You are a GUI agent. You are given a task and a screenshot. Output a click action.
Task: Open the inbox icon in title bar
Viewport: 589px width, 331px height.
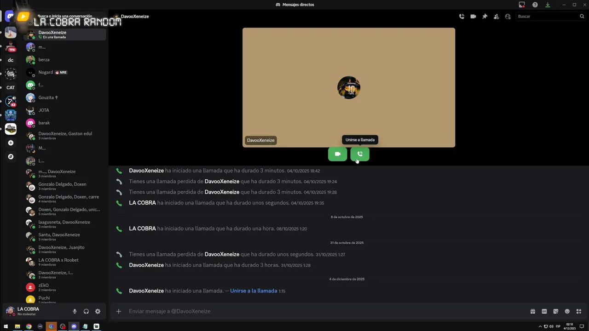522,5
